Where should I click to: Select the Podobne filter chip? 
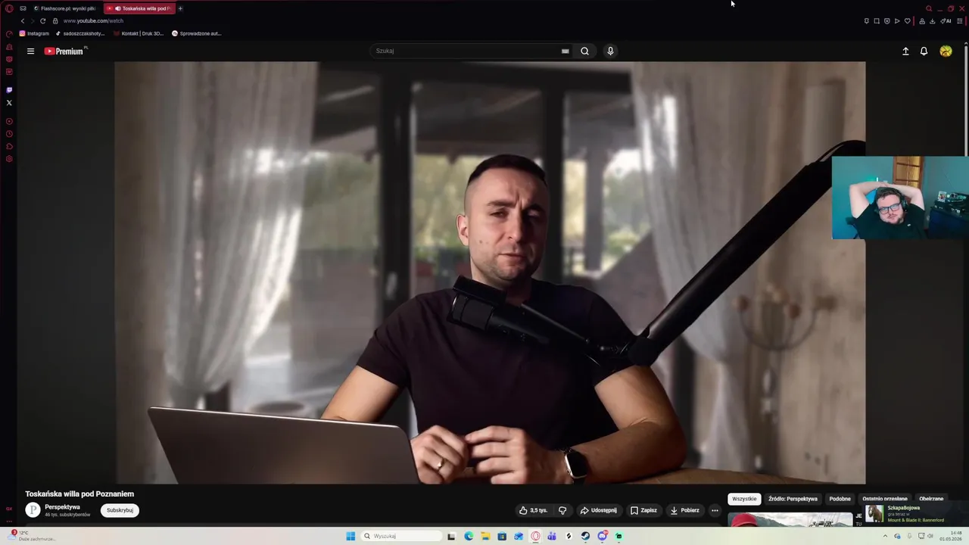(840, 499)
